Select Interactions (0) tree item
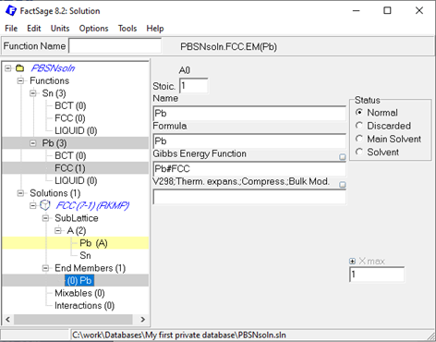 click(84, 306)
